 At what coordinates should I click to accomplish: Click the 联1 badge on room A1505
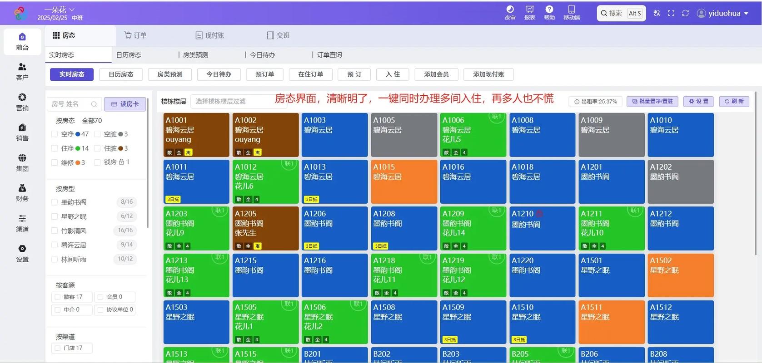289,304
